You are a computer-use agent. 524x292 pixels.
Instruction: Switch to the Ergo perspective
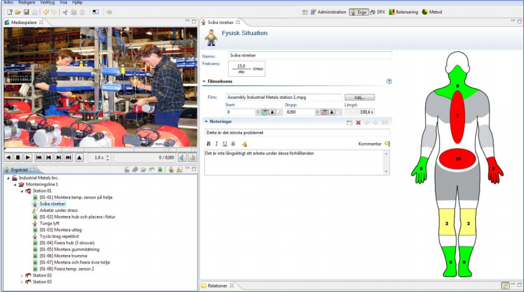pyautogui.click(x=358, y=12)
